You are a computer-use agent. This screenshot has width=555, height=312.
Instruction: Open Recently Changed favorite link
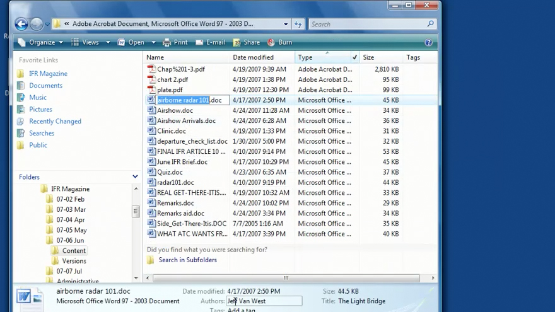pos(56,121)
